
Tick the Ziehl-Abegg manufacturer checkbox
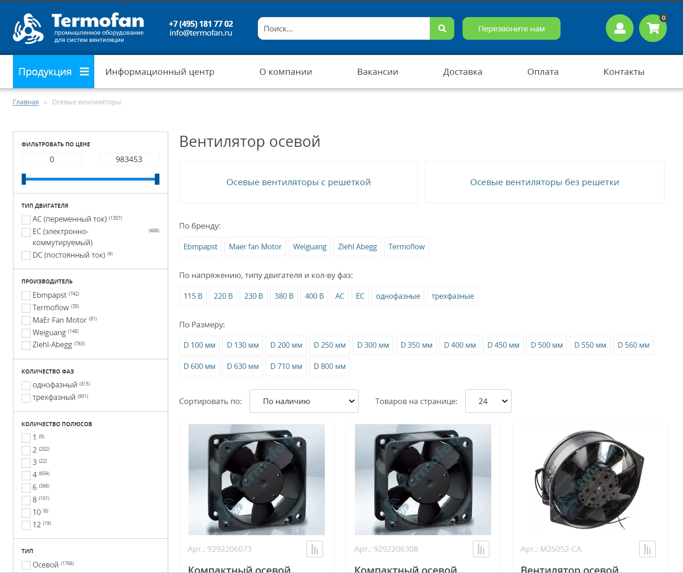coord(26,345)
